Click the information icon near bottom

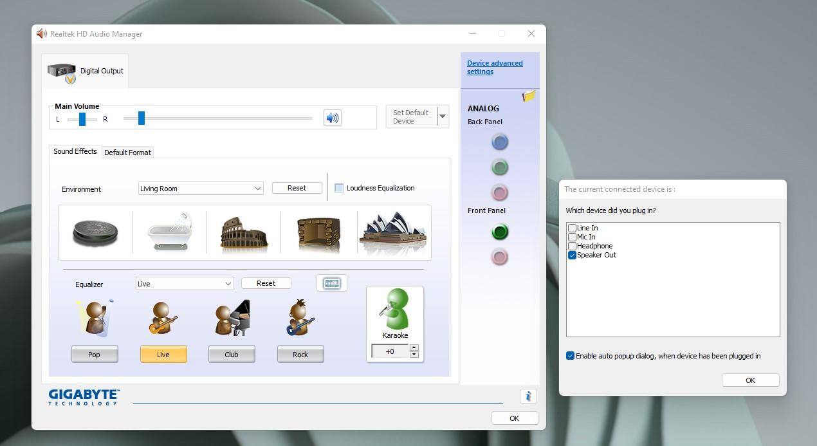click(x=528, y=396)
